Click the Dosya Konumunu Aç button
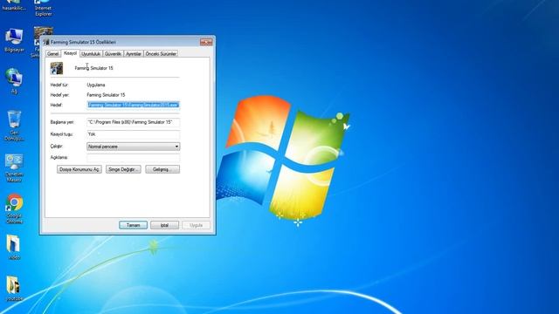The image size is (559, 314). [79, 169]
